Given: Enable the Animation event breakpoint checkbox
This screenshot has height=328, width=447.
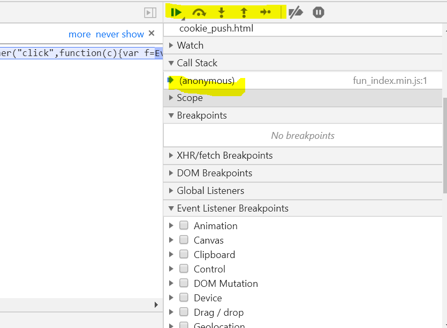Looking at the screenshot, I should tap(184, 225).
